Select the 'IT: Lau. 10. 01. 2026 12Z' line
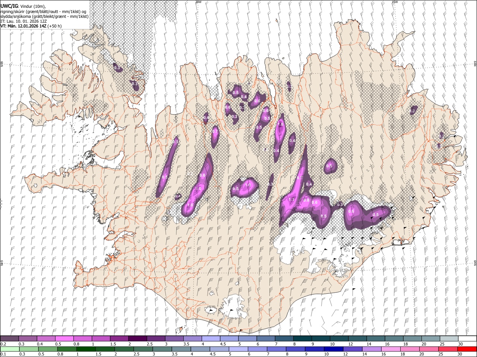 tap(24, 21)
